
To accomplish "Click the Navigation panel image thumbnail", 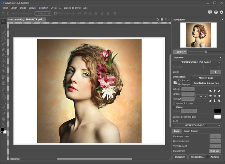I will pos(198,35).
